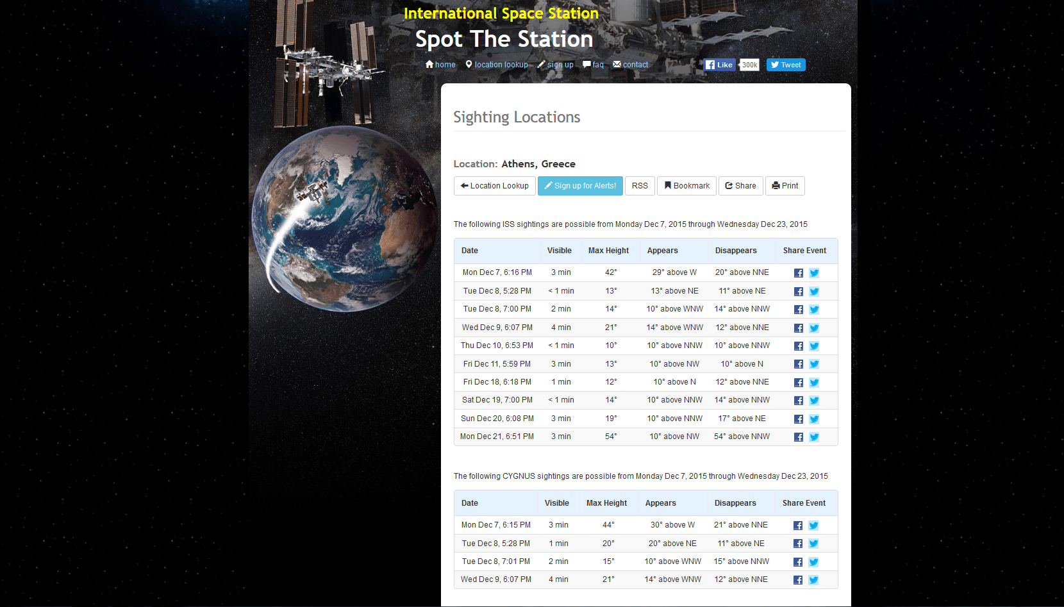Go to the home page link
The width and height of the screenshot is (1064, 607).
440,65
